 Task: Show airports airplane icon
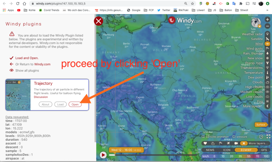228,143
